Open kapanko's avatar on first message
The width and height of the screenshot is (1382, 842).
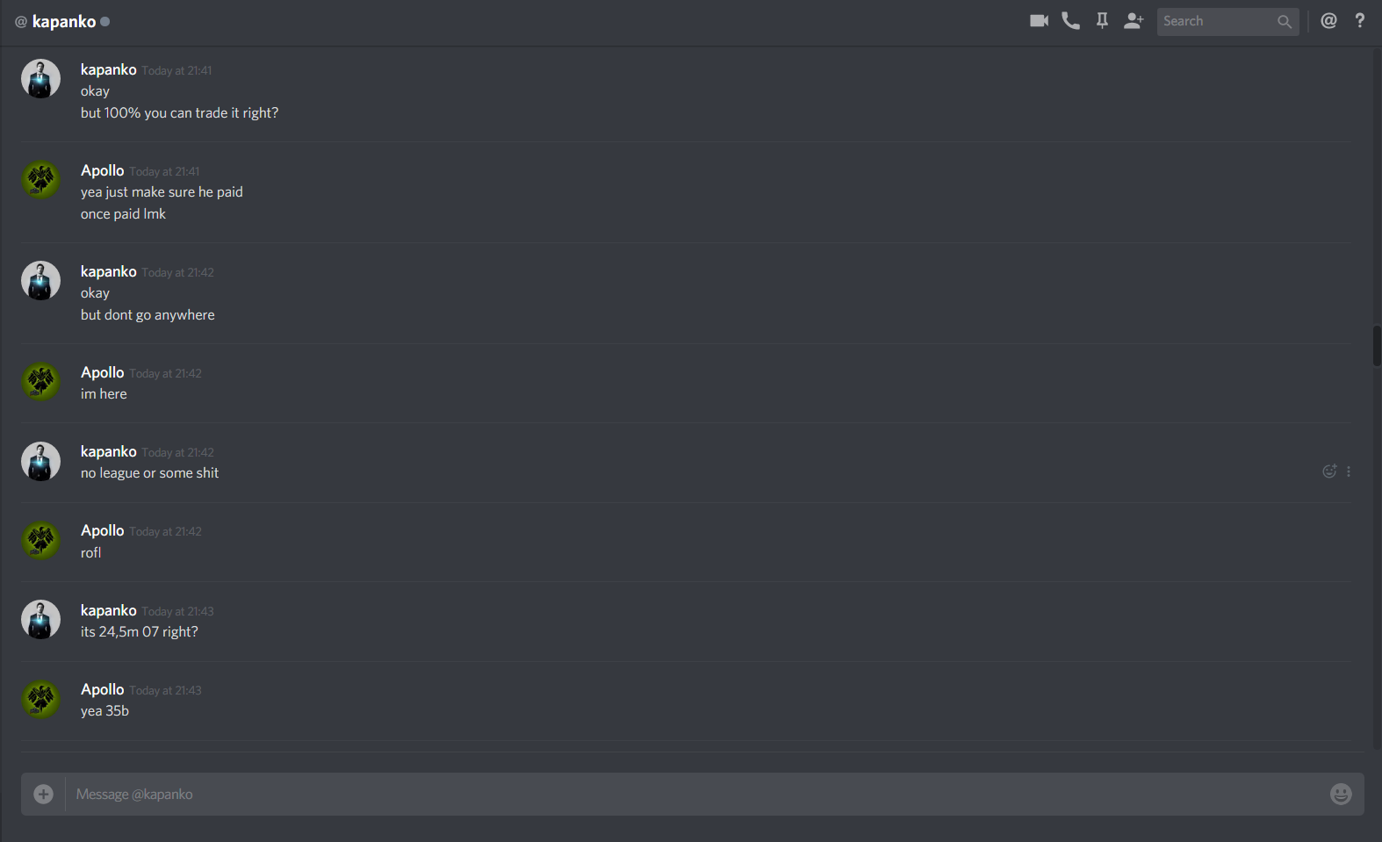point(40,79)
